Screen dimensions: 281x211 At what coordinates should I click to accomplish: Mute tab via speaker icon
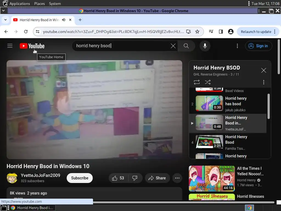64,20
